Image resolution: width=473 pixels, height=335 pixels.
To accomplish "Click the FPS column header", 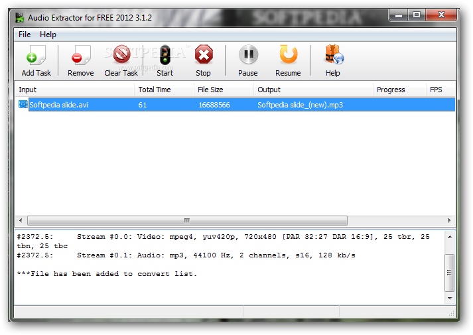I will [440, 90].
